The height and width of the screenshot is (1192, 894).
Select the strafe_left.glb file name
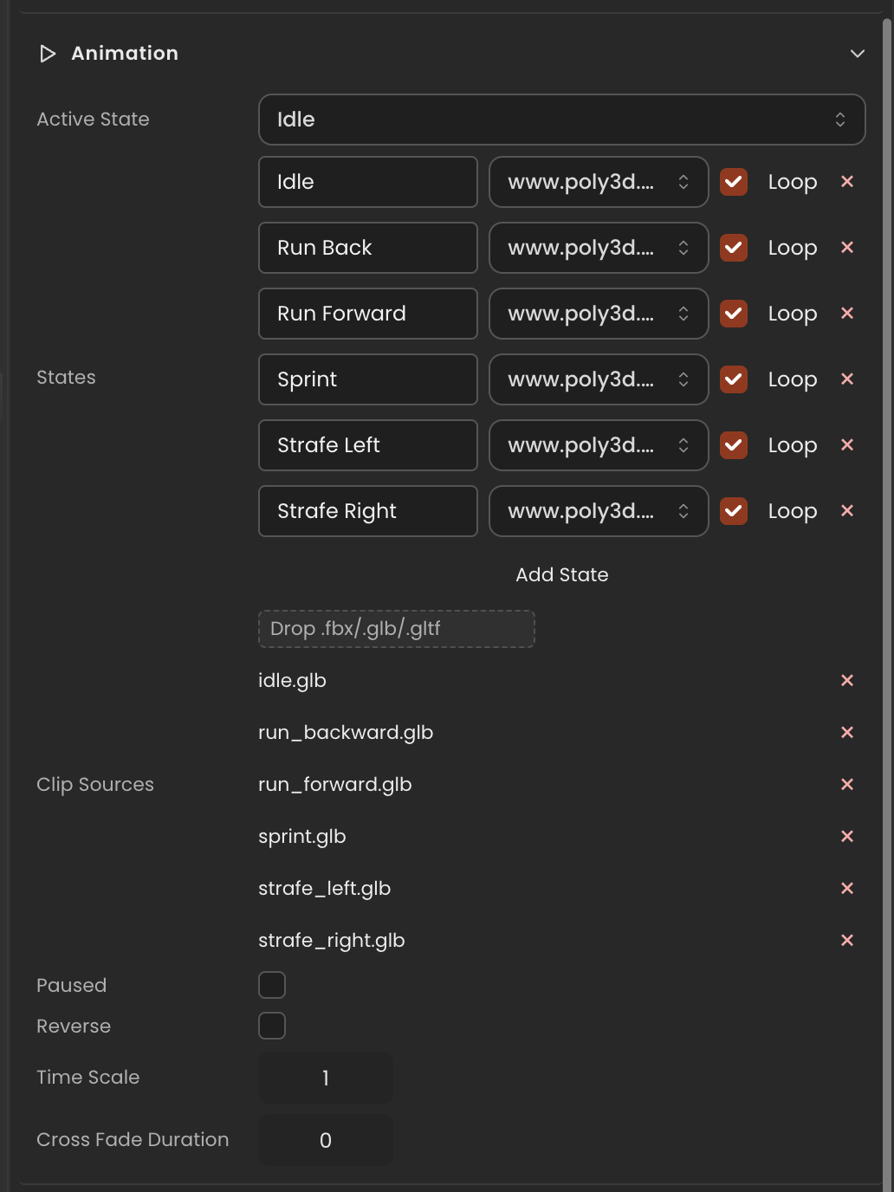pos(325,889)
